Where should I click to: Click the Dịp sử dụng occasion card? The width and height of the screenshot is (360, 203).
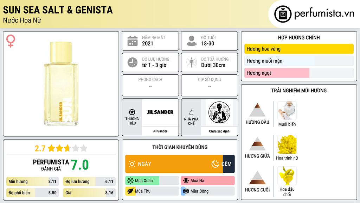(210, 85)
